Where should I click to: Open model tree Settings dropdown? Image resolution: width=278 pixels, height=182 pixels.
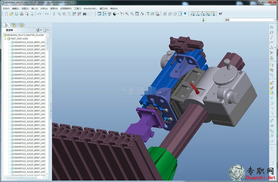tap(46, 30)
